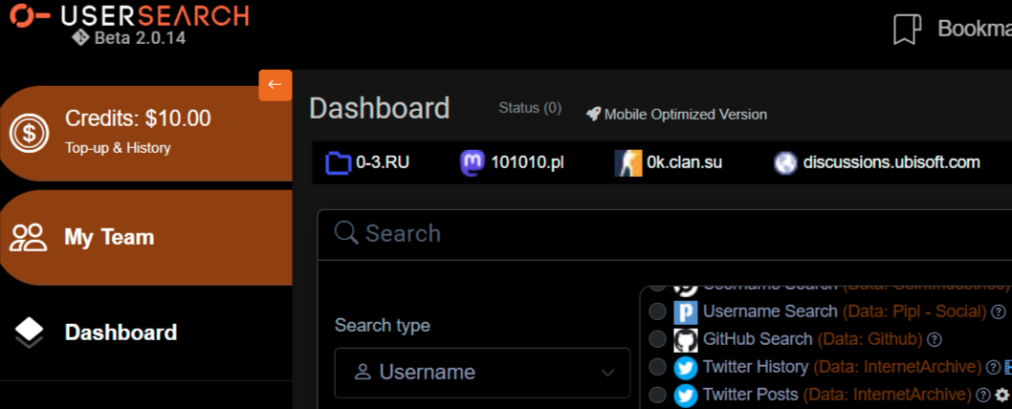The width and height of the screenshot is (1012, 409).
Task: Click the magnifier icon in search bar
Action: [346, 233]
